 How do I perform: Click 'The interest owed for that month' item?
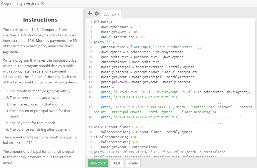coord(36,104)
